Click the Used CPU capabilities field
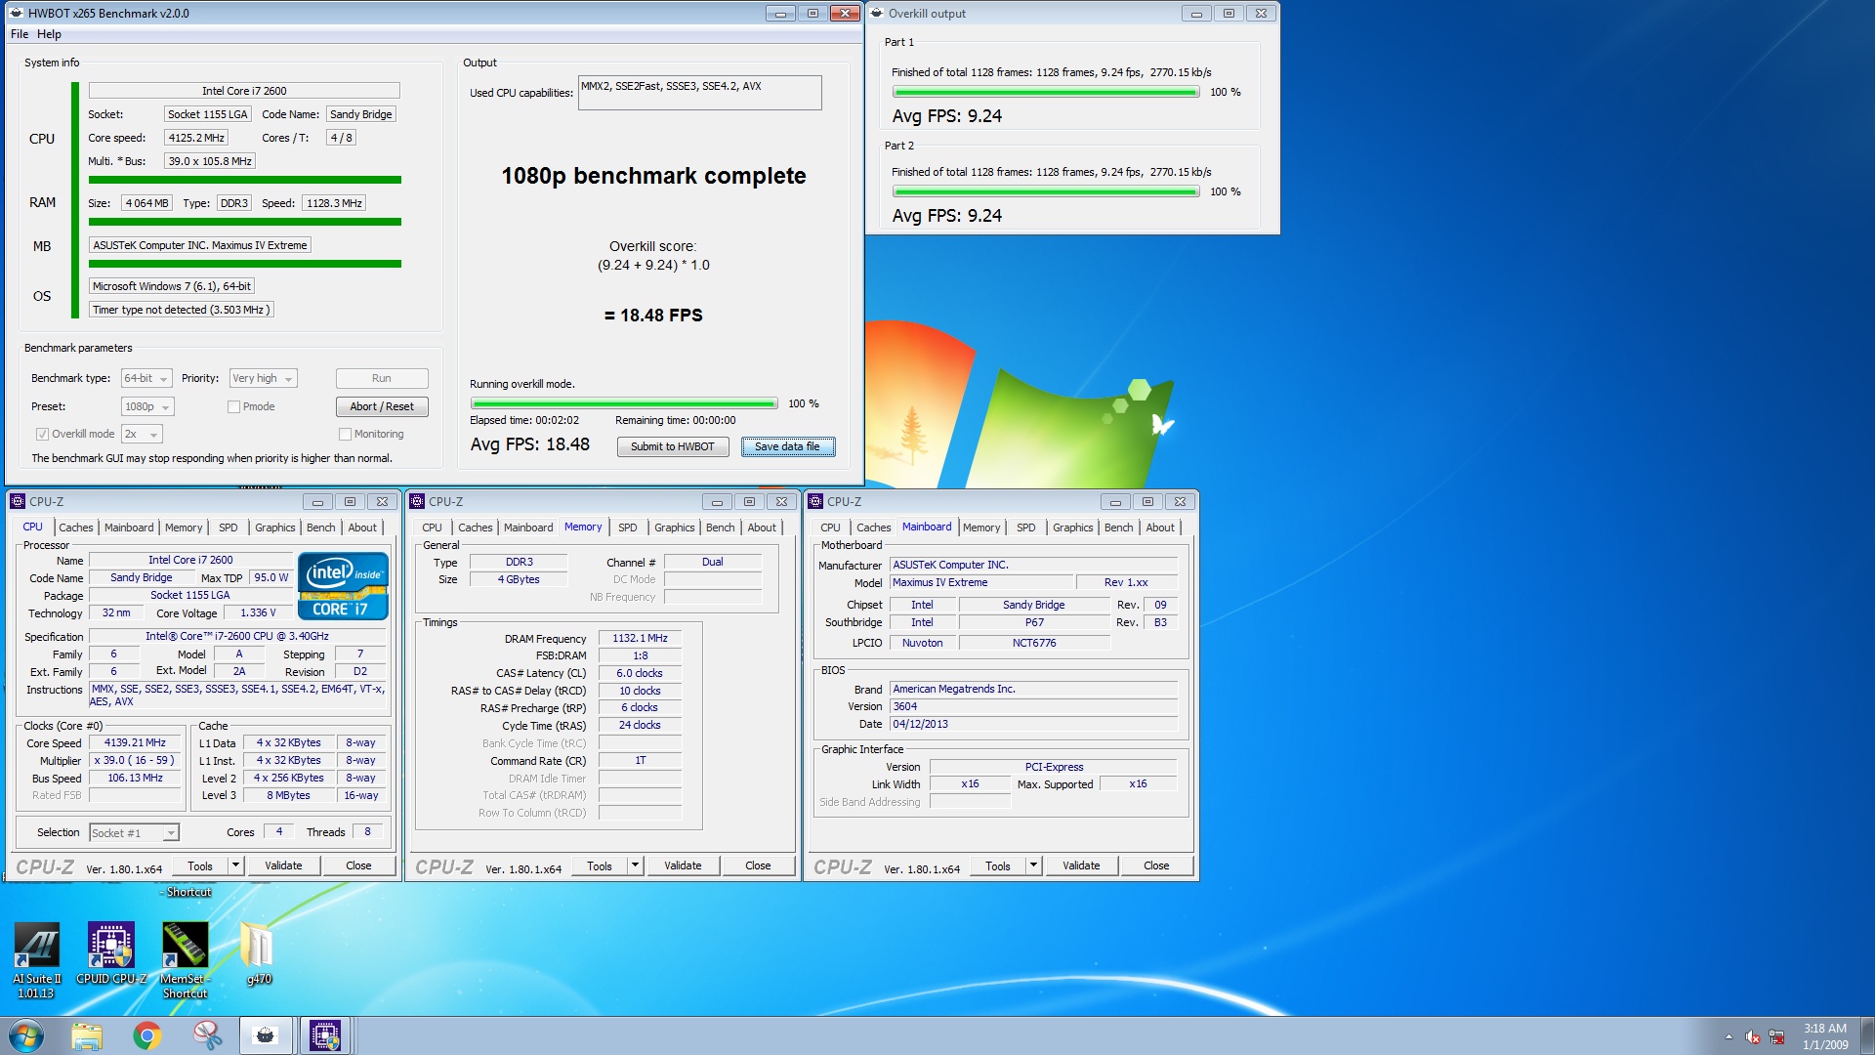1875x1055 pixels. [x=699, y=93]
